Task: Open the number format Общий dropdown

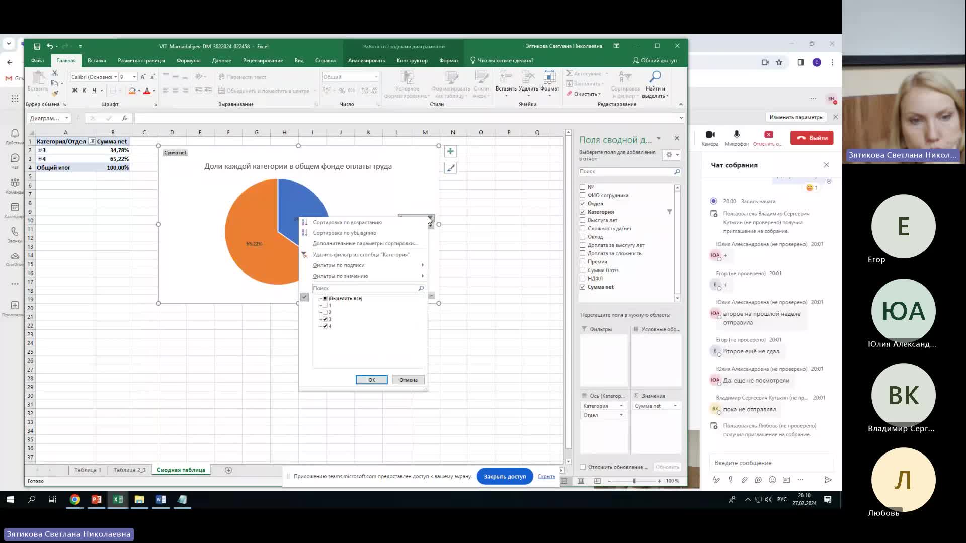Action: coord(376,77)
